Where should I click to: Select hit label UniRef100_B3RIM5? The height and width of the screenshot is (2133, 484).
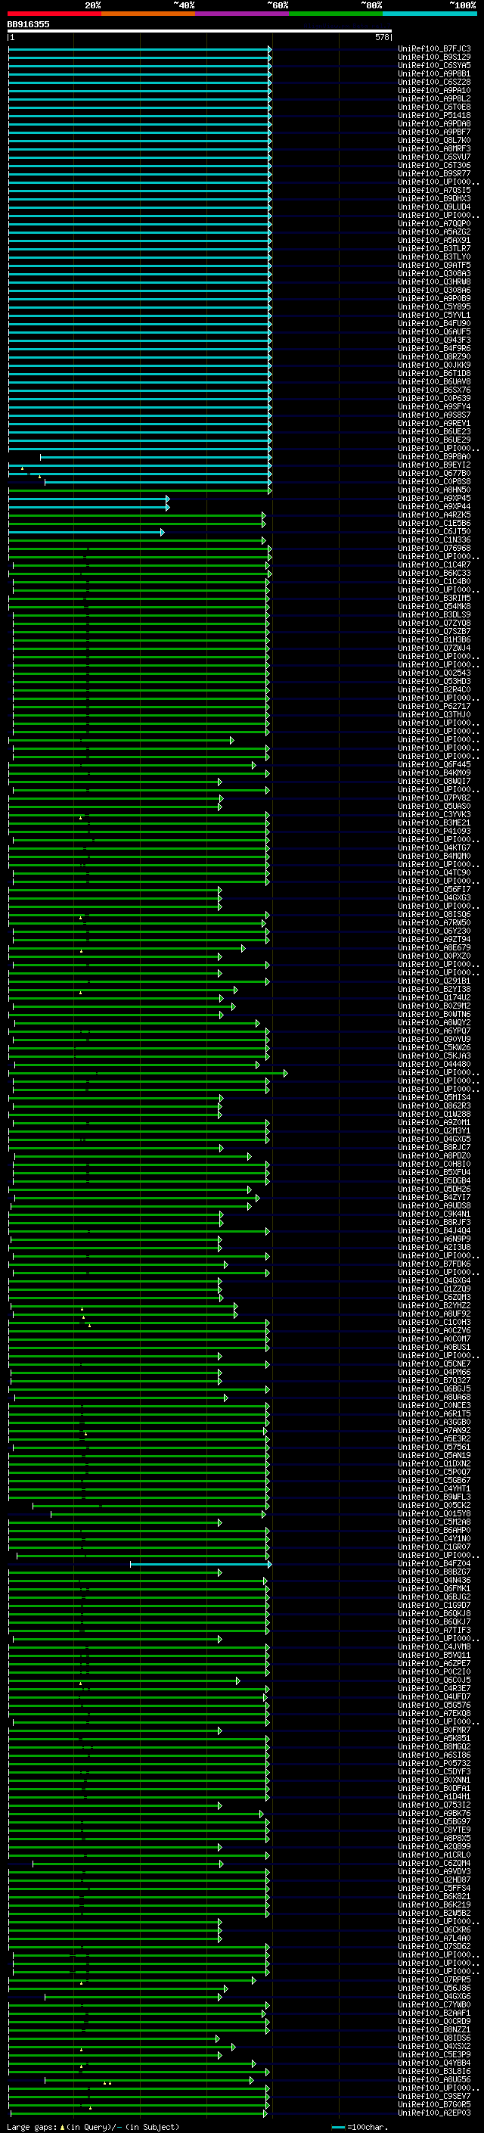click(433, 598)
